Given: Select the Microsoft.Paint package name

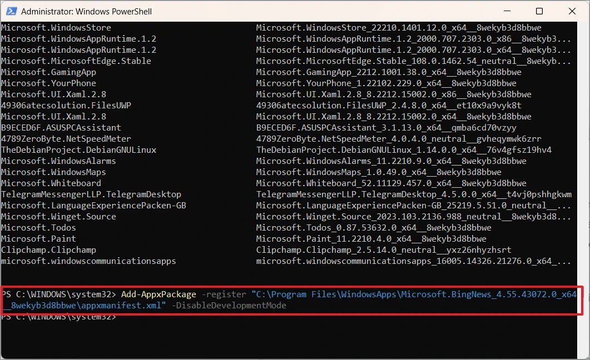Looking at the screenshot, I should [x=38, y=238].
